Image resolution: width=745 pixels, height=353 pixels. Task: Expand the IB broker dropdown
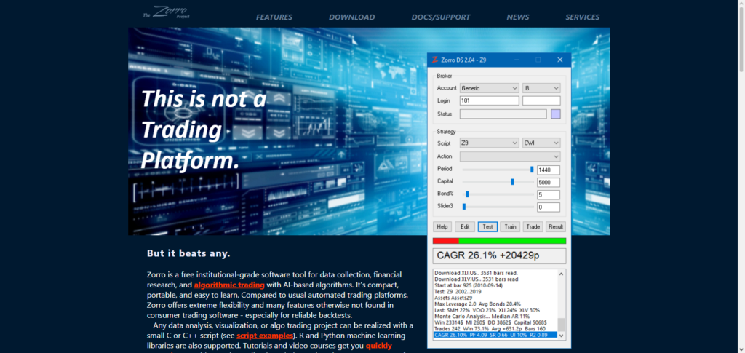point(541,88)
